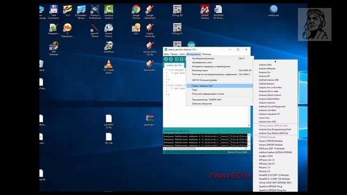The image size is (347, 195).
Task: Select the GoldWave desktop icon
Action: pyautogui.click(x=108, y=47)
